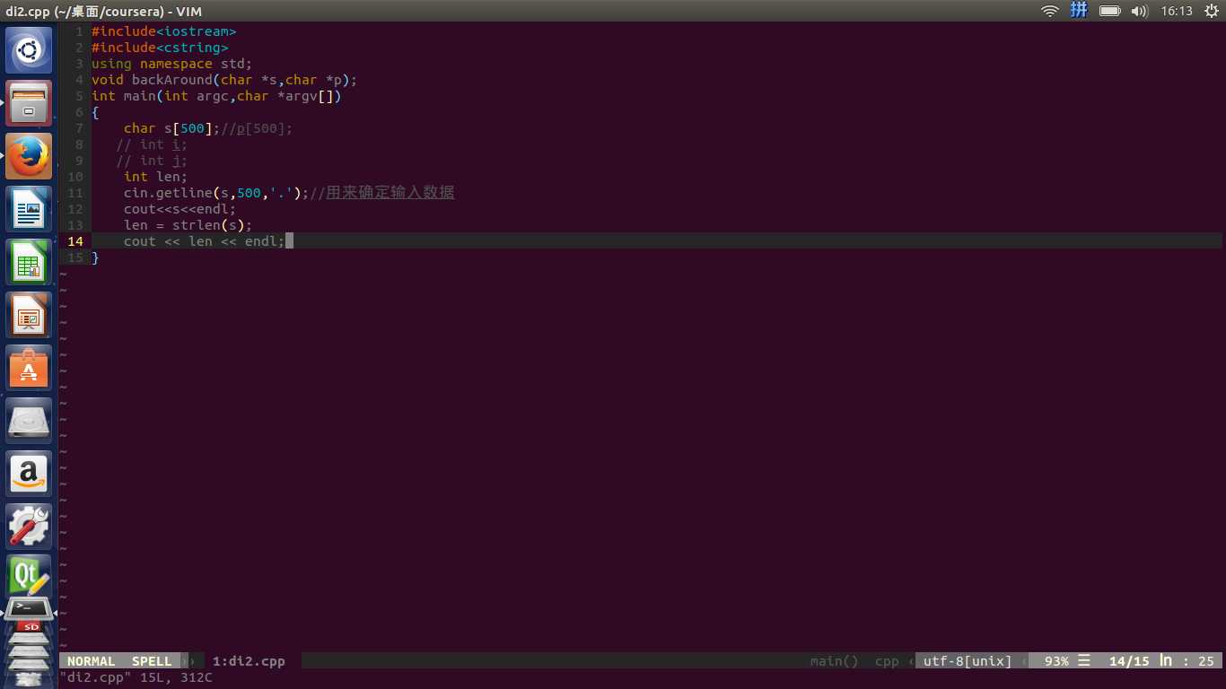Switch to the Terminal launcher icon
Screen dimensions: 1226x689
tap(29, 609)
